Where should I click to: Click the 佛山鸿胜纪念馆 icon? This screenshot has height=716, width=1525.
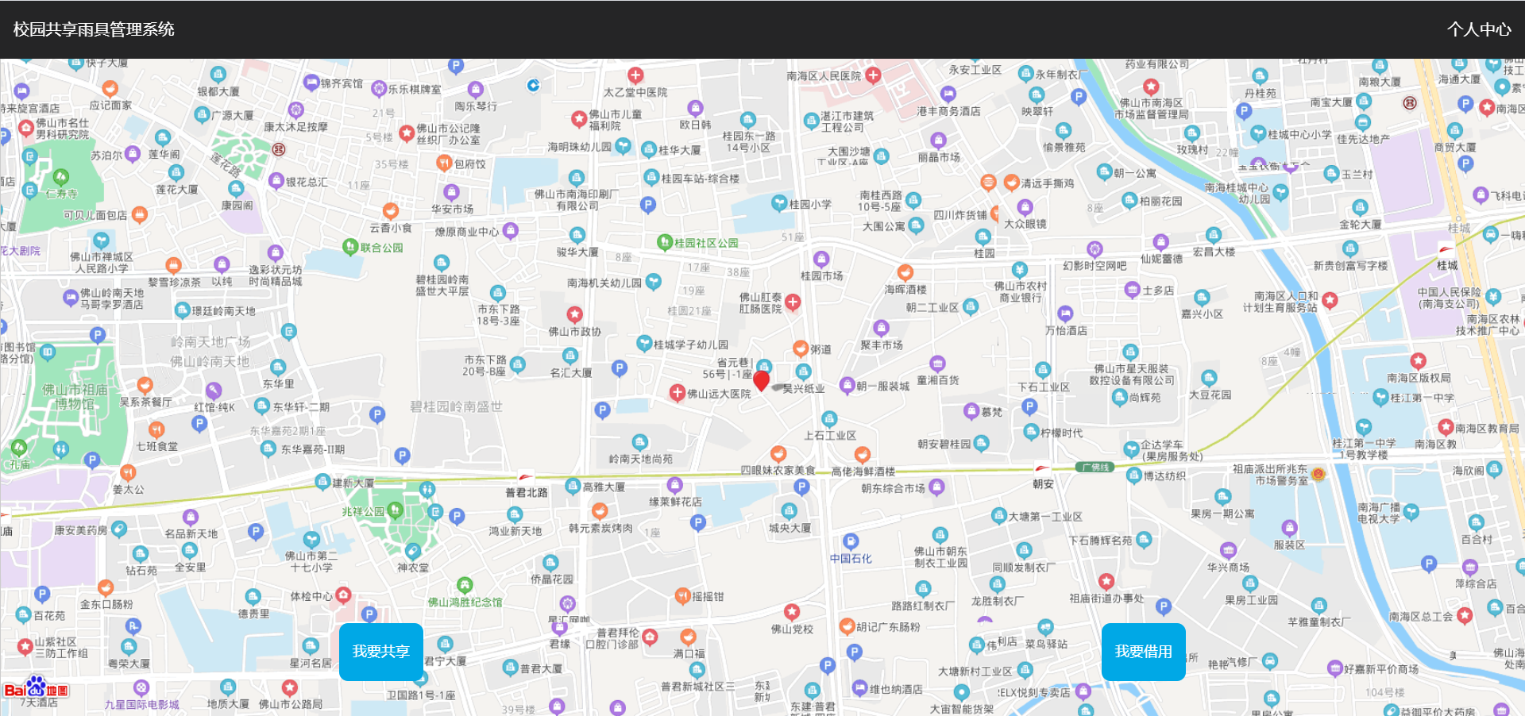coord(465,585)
